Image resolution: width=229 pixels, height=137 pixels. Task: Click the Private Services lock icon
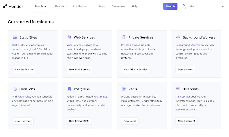tap(124, 37)
